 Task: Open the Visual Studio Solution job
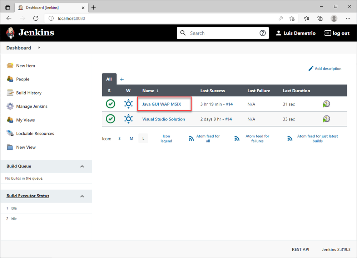click(x=163, y=119)
